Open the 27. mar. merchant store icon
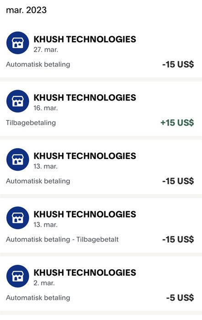Screen dimensions: 202x320 (x=18, y=43)
